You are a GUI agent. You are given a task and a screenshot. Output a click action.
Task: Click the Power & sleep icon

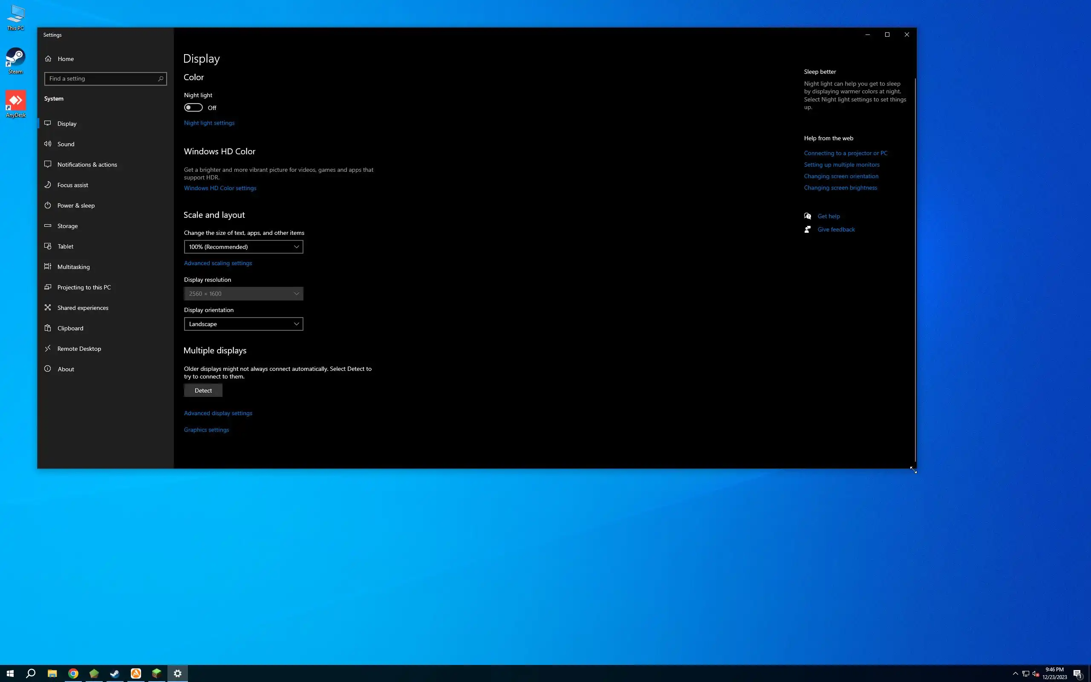pyautogui.click(x=48, y=205)
